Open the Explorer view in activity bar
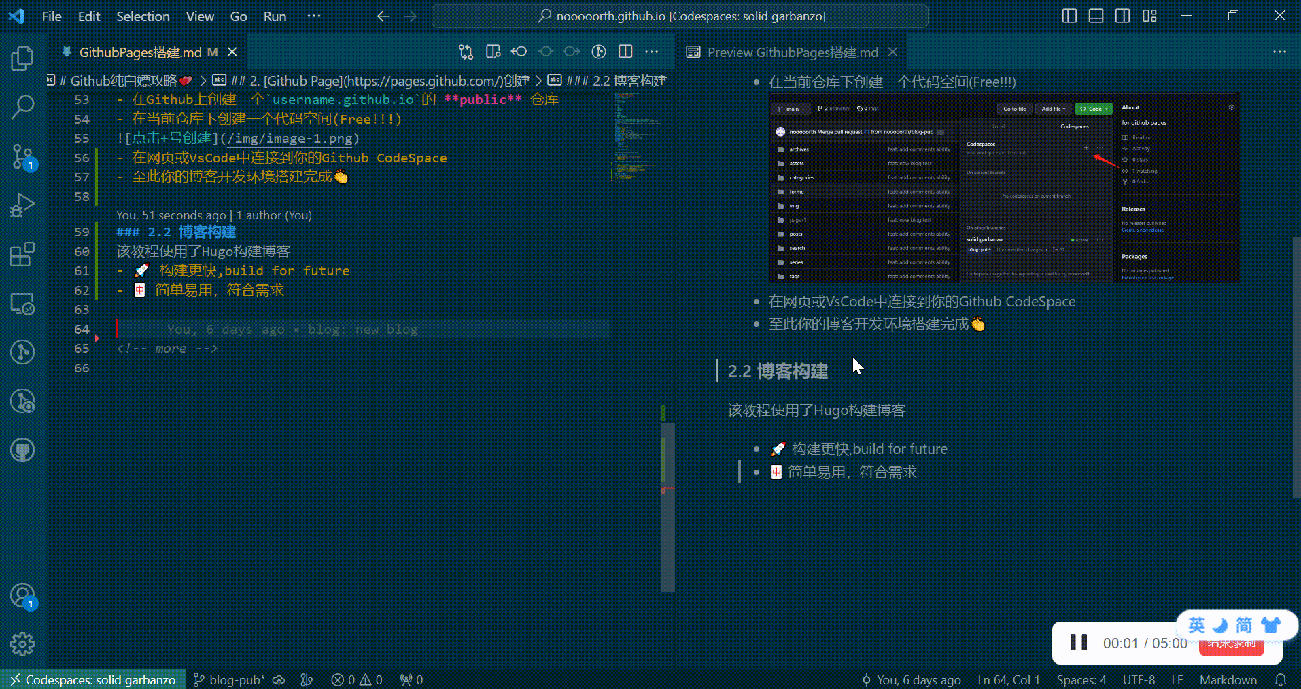The width and height of the screenshot is (1301, 689). (22, 58)
